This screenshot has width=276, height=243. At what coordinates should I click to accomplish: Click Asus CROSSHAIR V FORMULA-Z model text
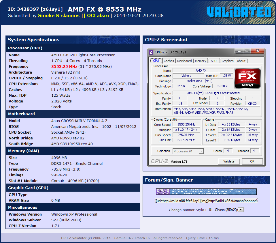click(x=79, y=121)
